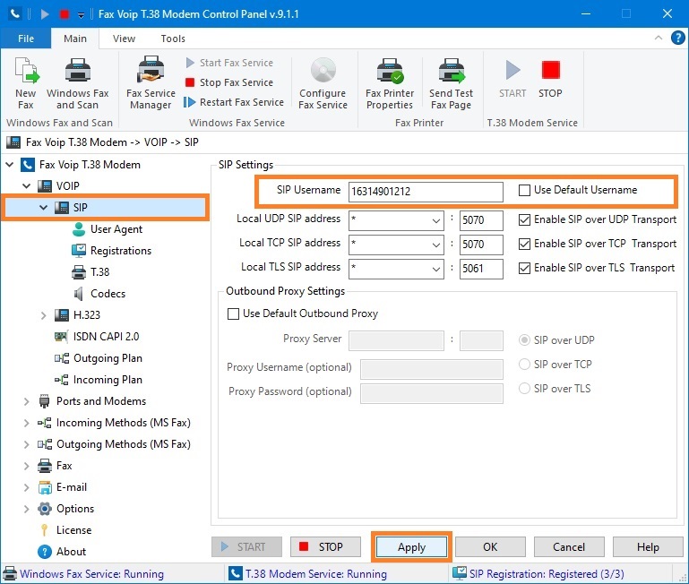
Task: Launch Windows Fax and Scan
Action: (x=77, y=82)
